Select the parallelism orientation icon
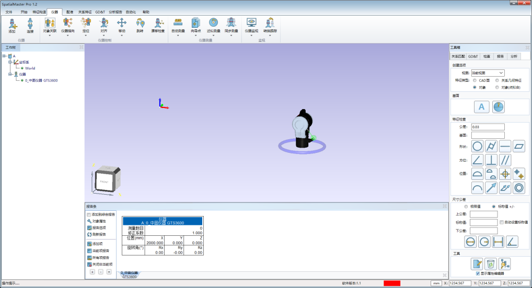The image size is (532, 288). click(505, 160)
